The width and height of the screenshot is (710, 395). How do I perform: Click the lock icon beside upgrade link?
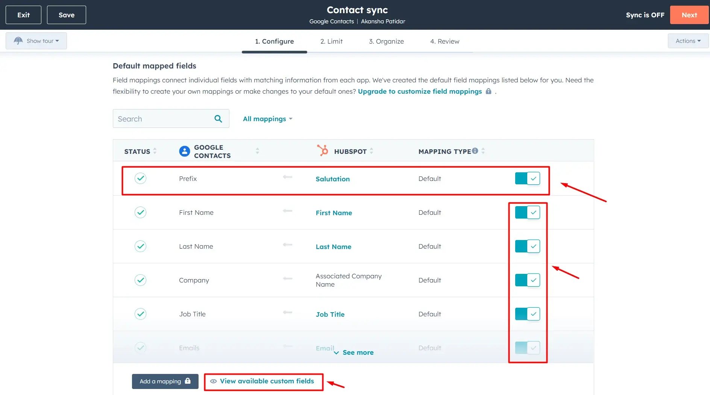[489, 91]
